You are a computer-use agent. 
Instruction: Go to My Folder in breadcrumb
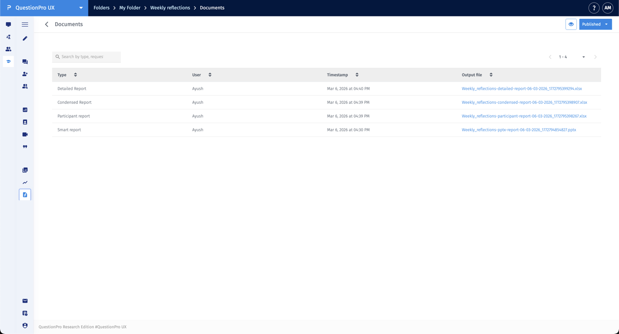coord(130,8)
